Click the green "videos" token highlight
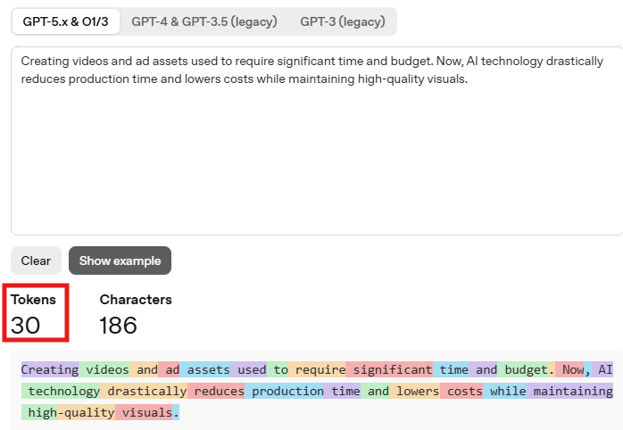Screen dimensions: 623x430 point(104,369)
